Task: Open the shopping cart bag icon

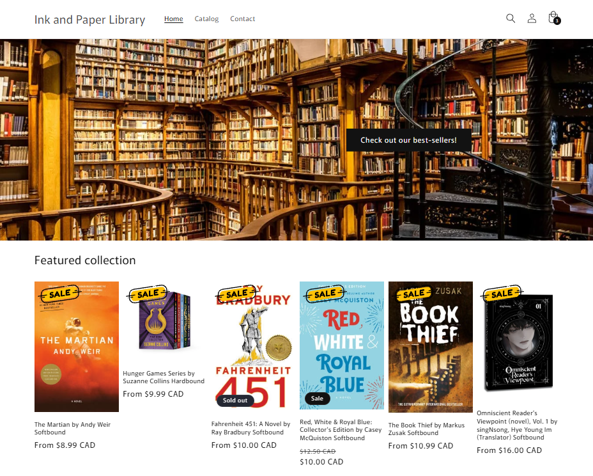Action: (x=554, y=18)
